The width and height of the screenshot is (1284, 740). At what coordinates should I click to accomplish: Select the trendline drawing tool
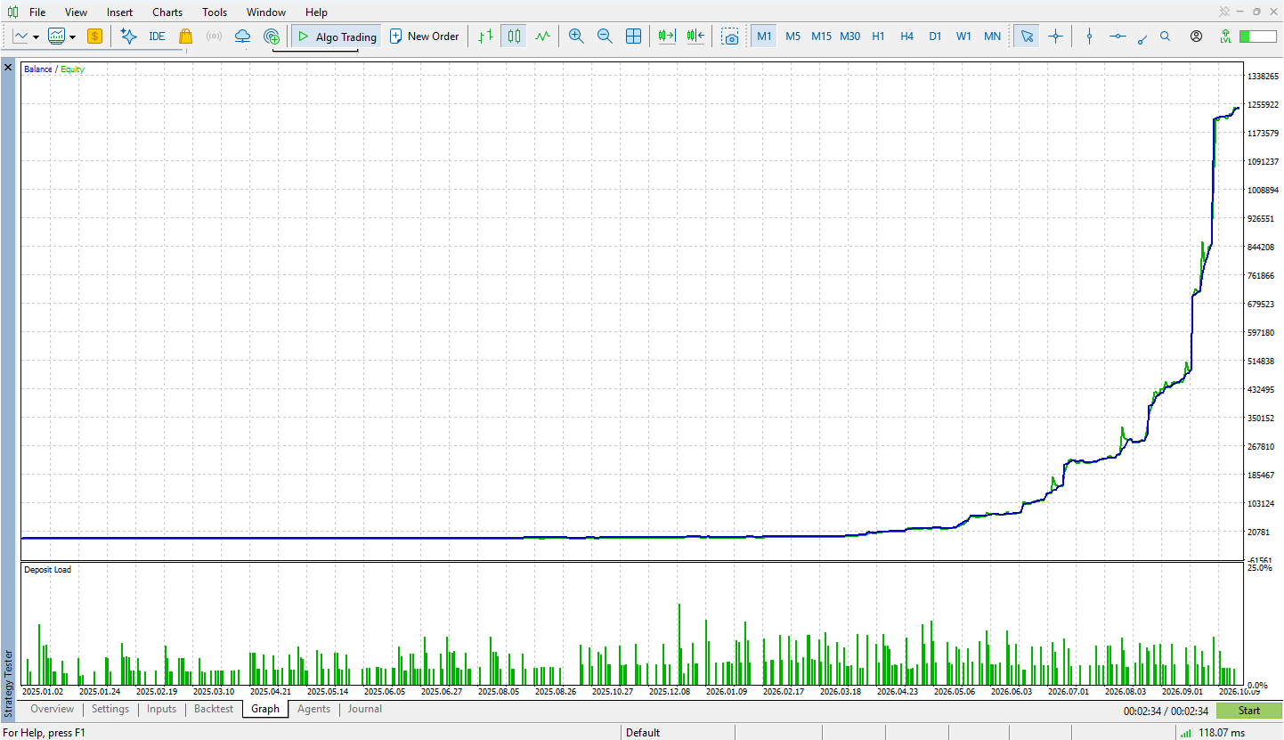pos(1142,38)
